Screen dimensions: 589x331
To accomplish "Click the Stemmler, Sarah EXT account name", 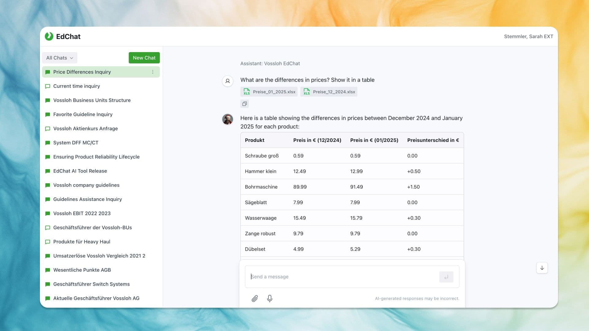I will [x=528, y=36].
